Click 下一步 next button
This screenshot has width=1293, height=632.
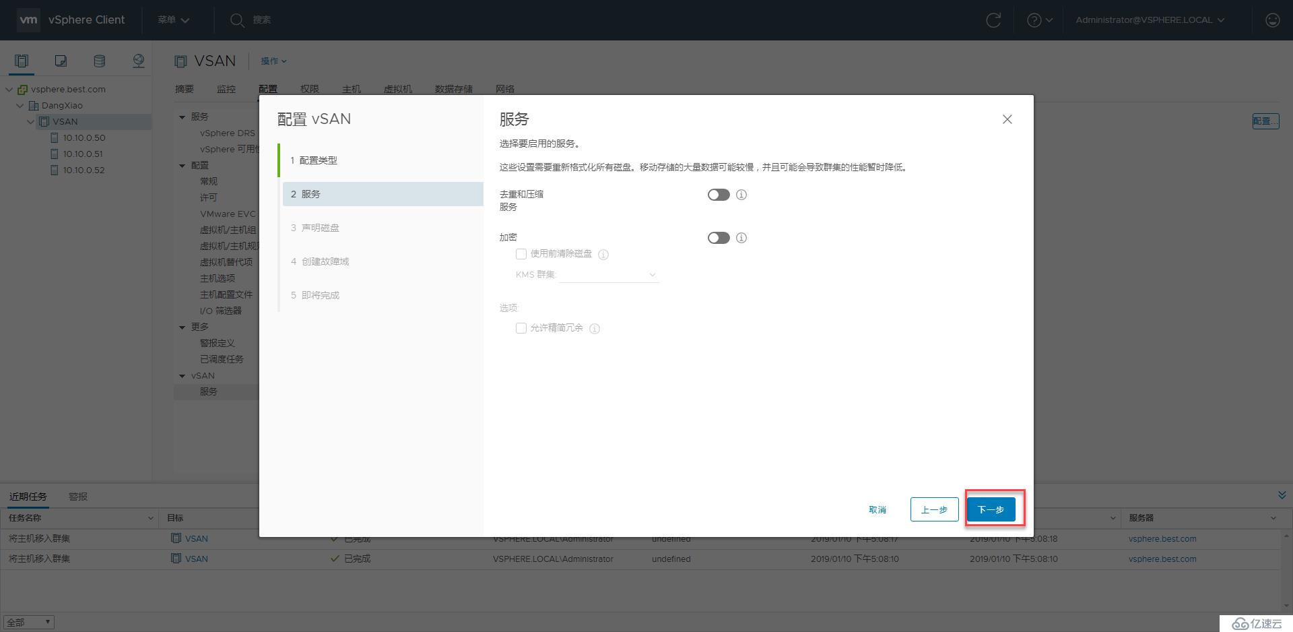pos(991,509)
